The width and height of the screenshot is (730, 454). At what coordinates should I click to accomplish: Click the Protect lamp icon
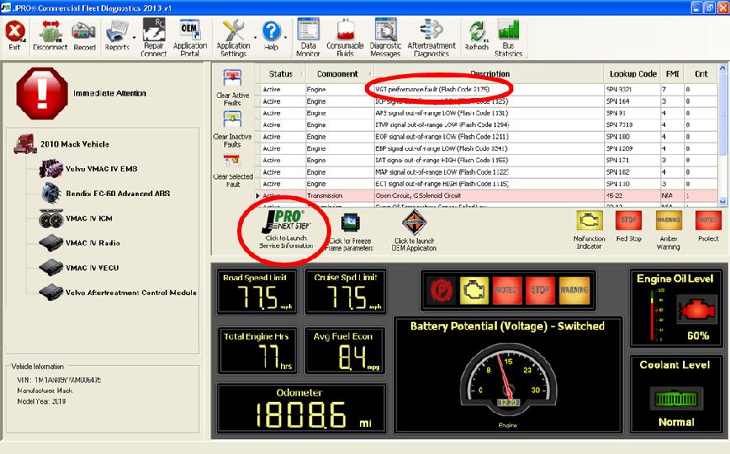pyautogui.click(x=708, y=220)
